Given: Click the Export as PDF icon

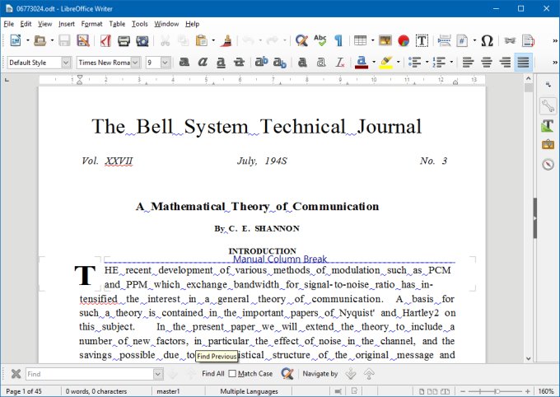Looking at the screenshot, I should (x=105, y=40).
